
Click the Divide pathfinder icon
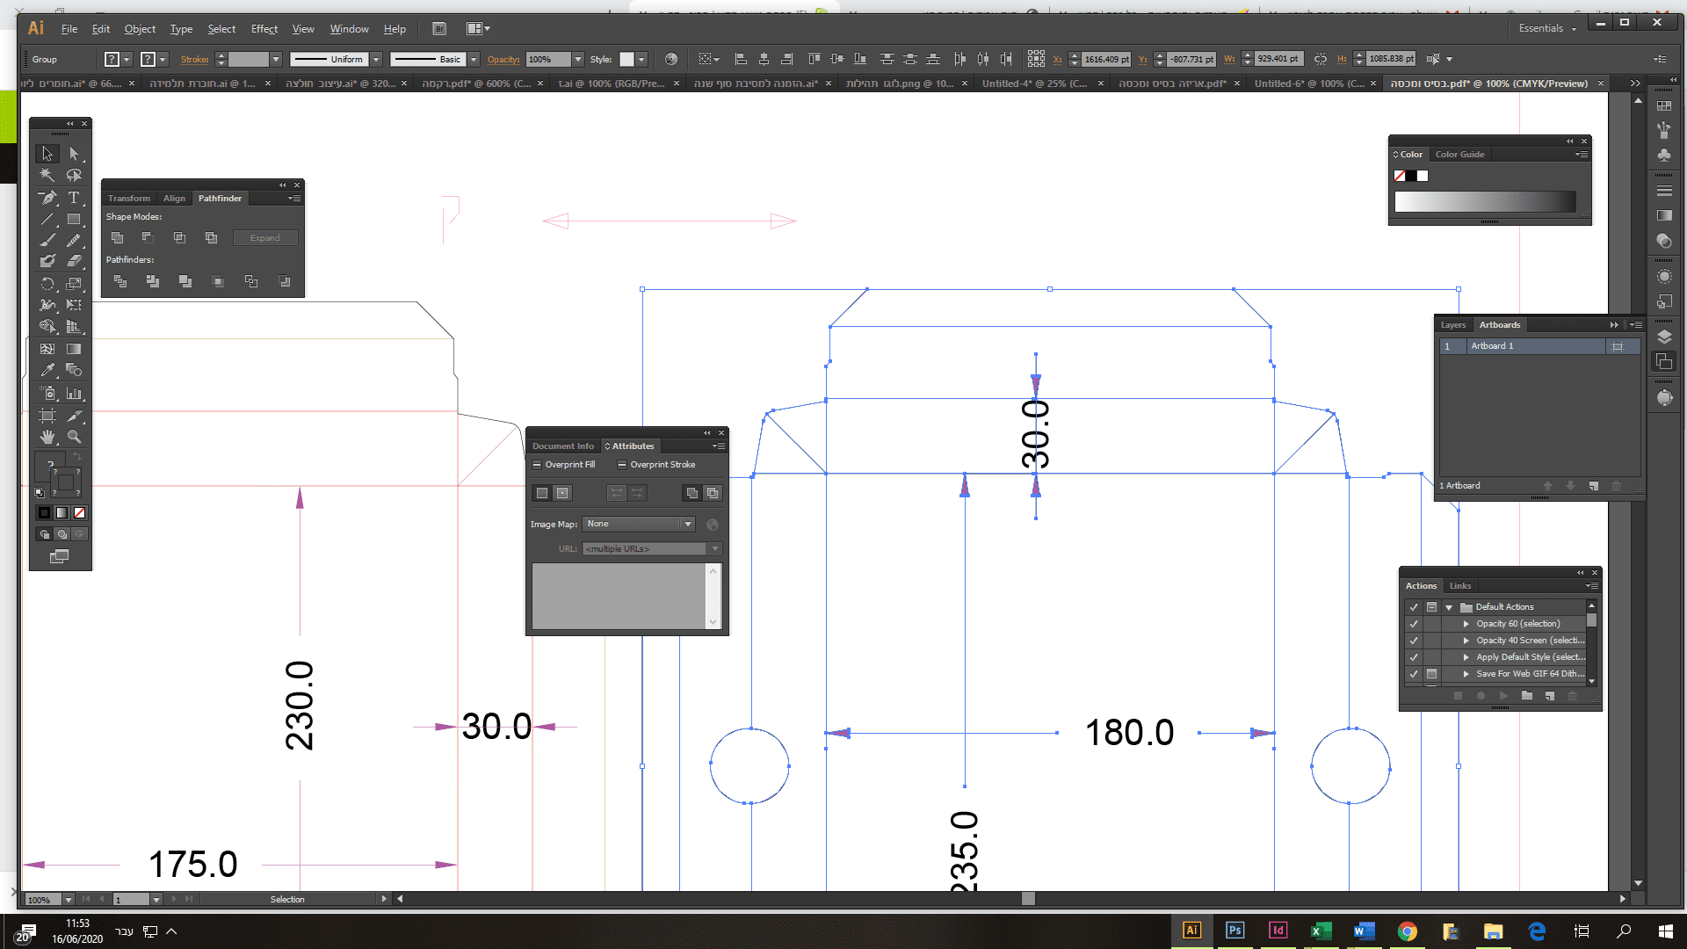pyautogui.click(x=120, y=281)
